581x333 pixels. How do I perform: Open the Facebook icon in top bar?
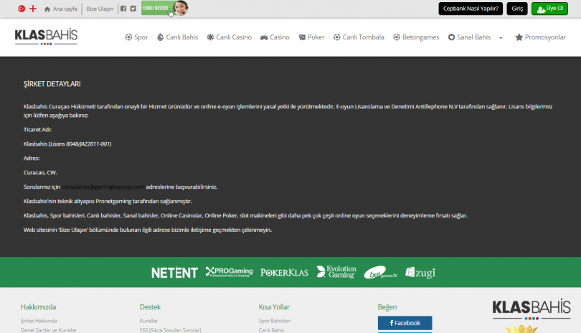(123, 9)
